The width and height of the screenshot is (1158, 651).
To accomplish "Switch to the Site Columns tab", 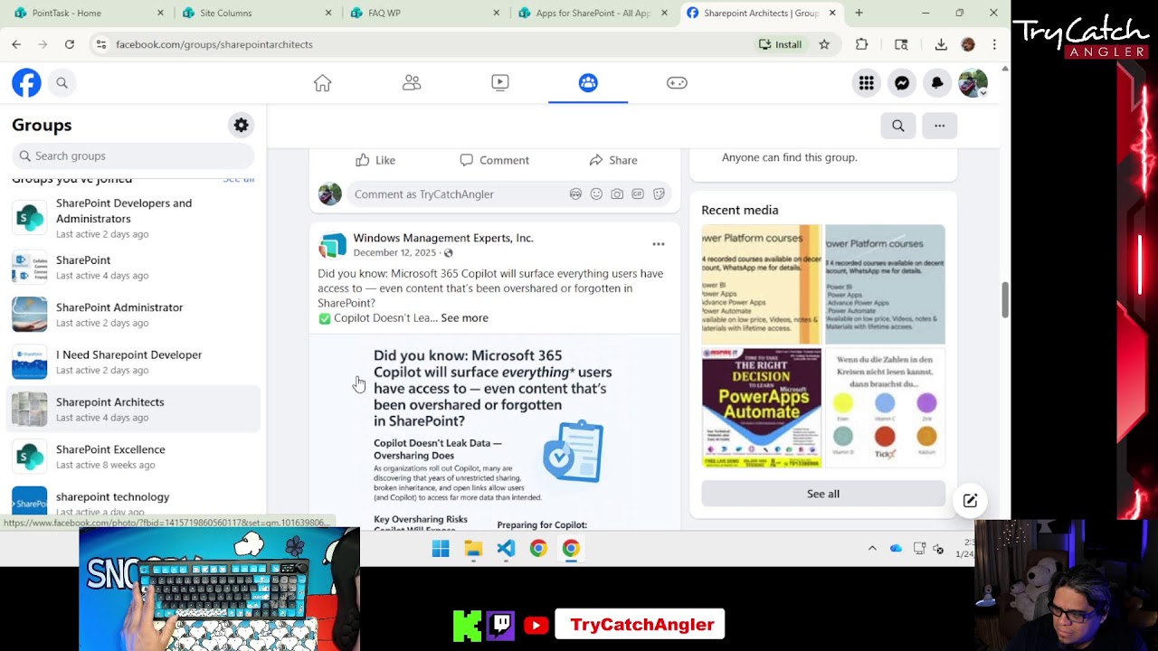I will tap(258, 13).
